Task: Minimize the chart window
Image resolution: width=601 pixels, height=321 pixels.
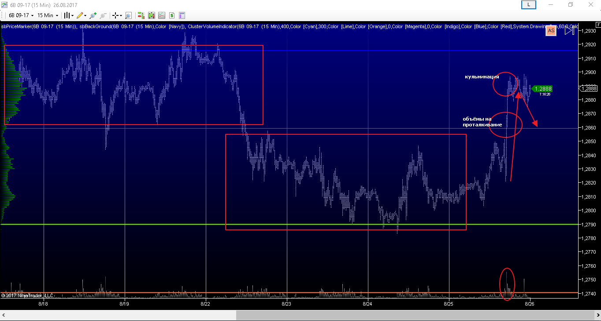Action: (x=551, y=4)
